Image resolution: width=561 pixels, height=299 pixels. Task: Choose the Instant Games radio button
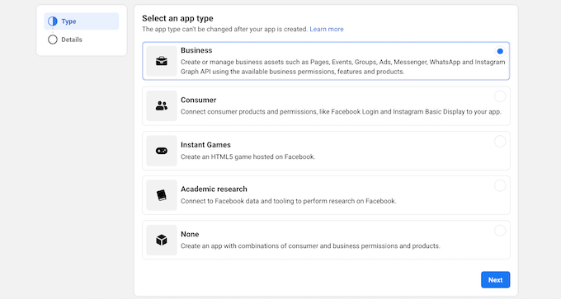click(x=500, y=141)
